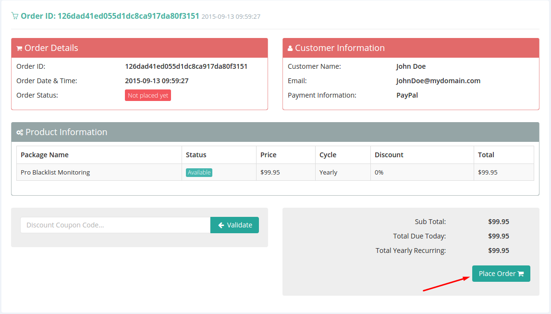Click the 'Email:' label
Viewport: 551px width, 314px height.
tap(297, 81)
